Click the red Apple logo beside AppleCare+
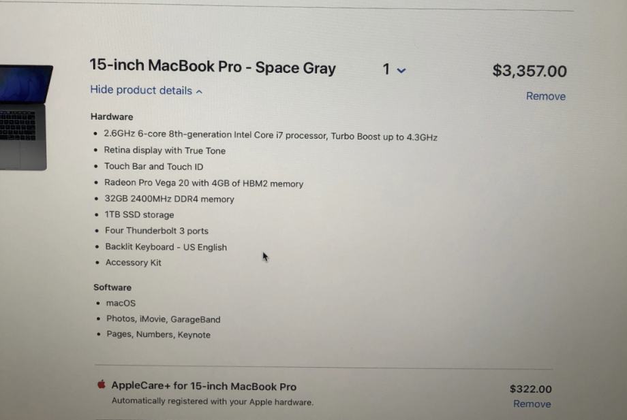 [x=102, y=385]
